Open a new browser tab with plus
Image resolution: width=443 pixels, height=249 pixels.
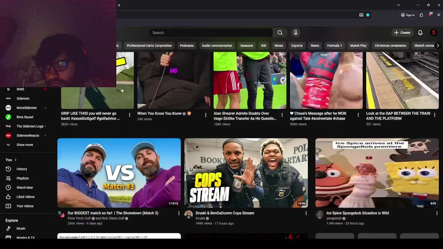coord(119,5)
